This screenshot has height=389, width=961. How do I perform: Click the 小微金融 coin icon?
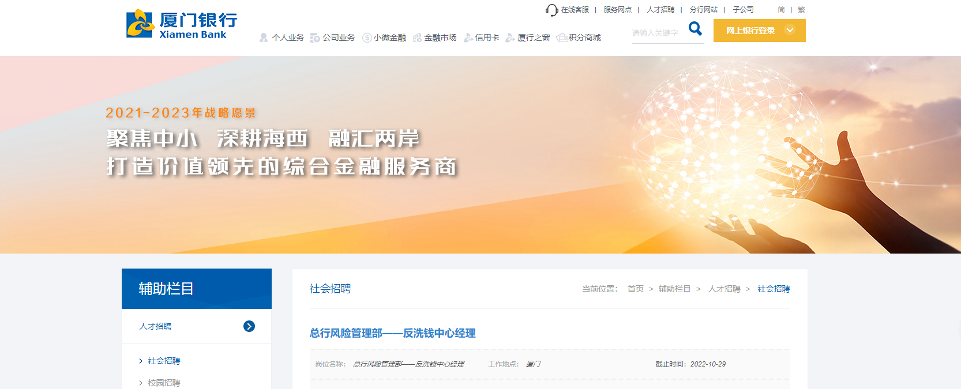367,37
